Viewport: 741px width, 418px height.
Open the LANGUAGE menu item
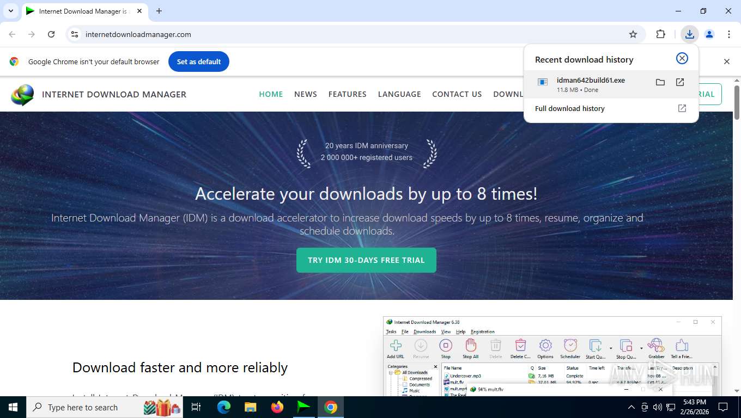click(x=399, y=94)
